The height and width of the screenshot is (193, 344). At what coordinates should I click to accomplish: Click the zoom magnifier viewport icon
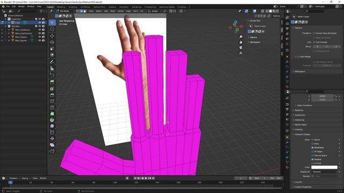pos(241,37)
